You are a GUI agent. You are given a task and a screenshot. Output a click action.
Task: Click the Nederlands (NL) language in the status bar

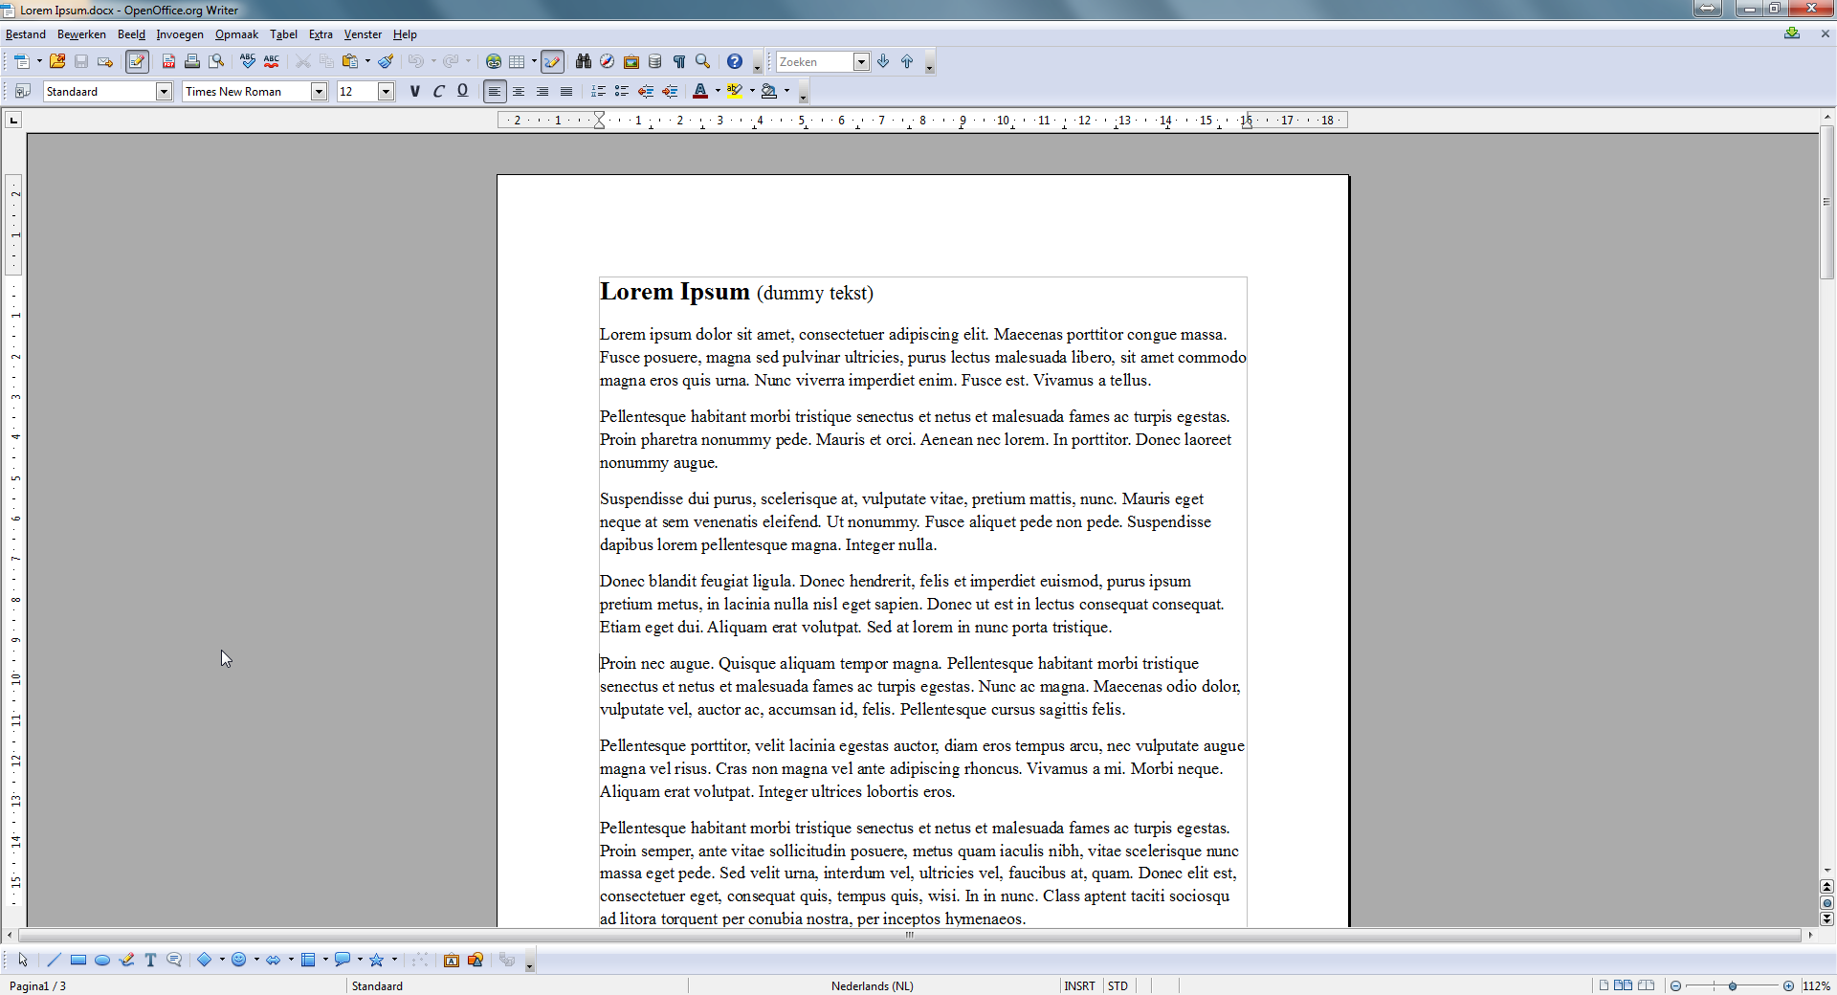point(872,986)
